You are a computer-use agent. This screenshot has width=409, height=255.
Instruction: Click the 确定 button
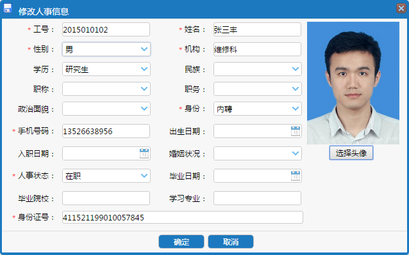coord(181,242)
